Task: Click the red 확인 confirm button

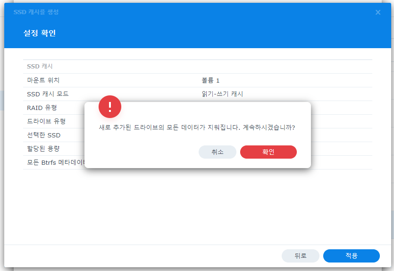Action: click(268, 152)
